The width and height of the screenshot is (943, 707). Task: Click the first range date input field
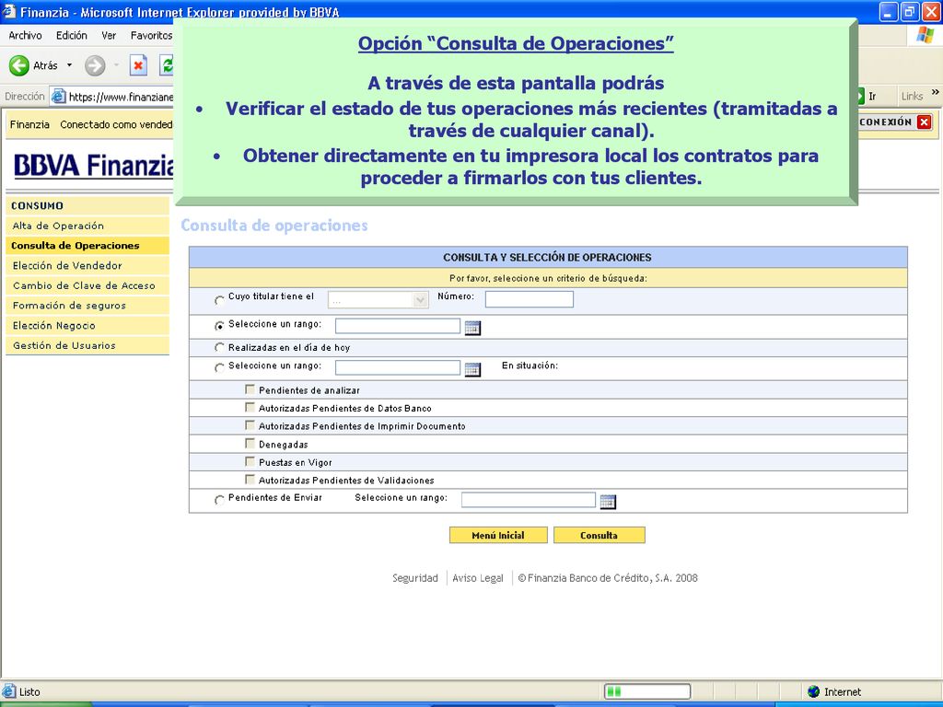(398, 326)
